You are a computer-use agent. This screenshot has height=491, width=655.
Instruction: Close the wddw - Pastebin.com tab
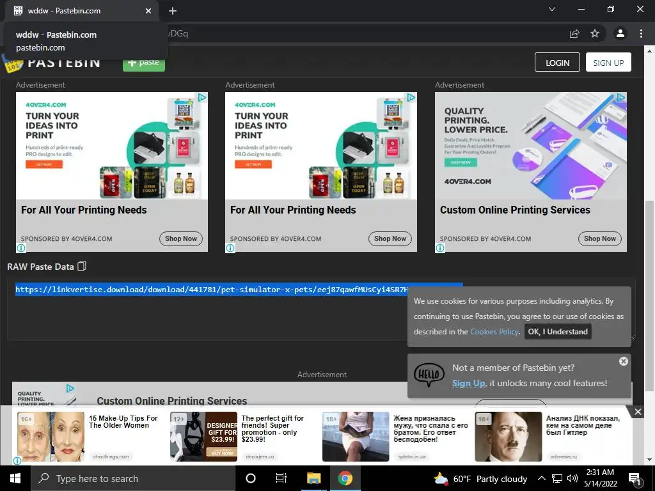click(x=148, y=11)
